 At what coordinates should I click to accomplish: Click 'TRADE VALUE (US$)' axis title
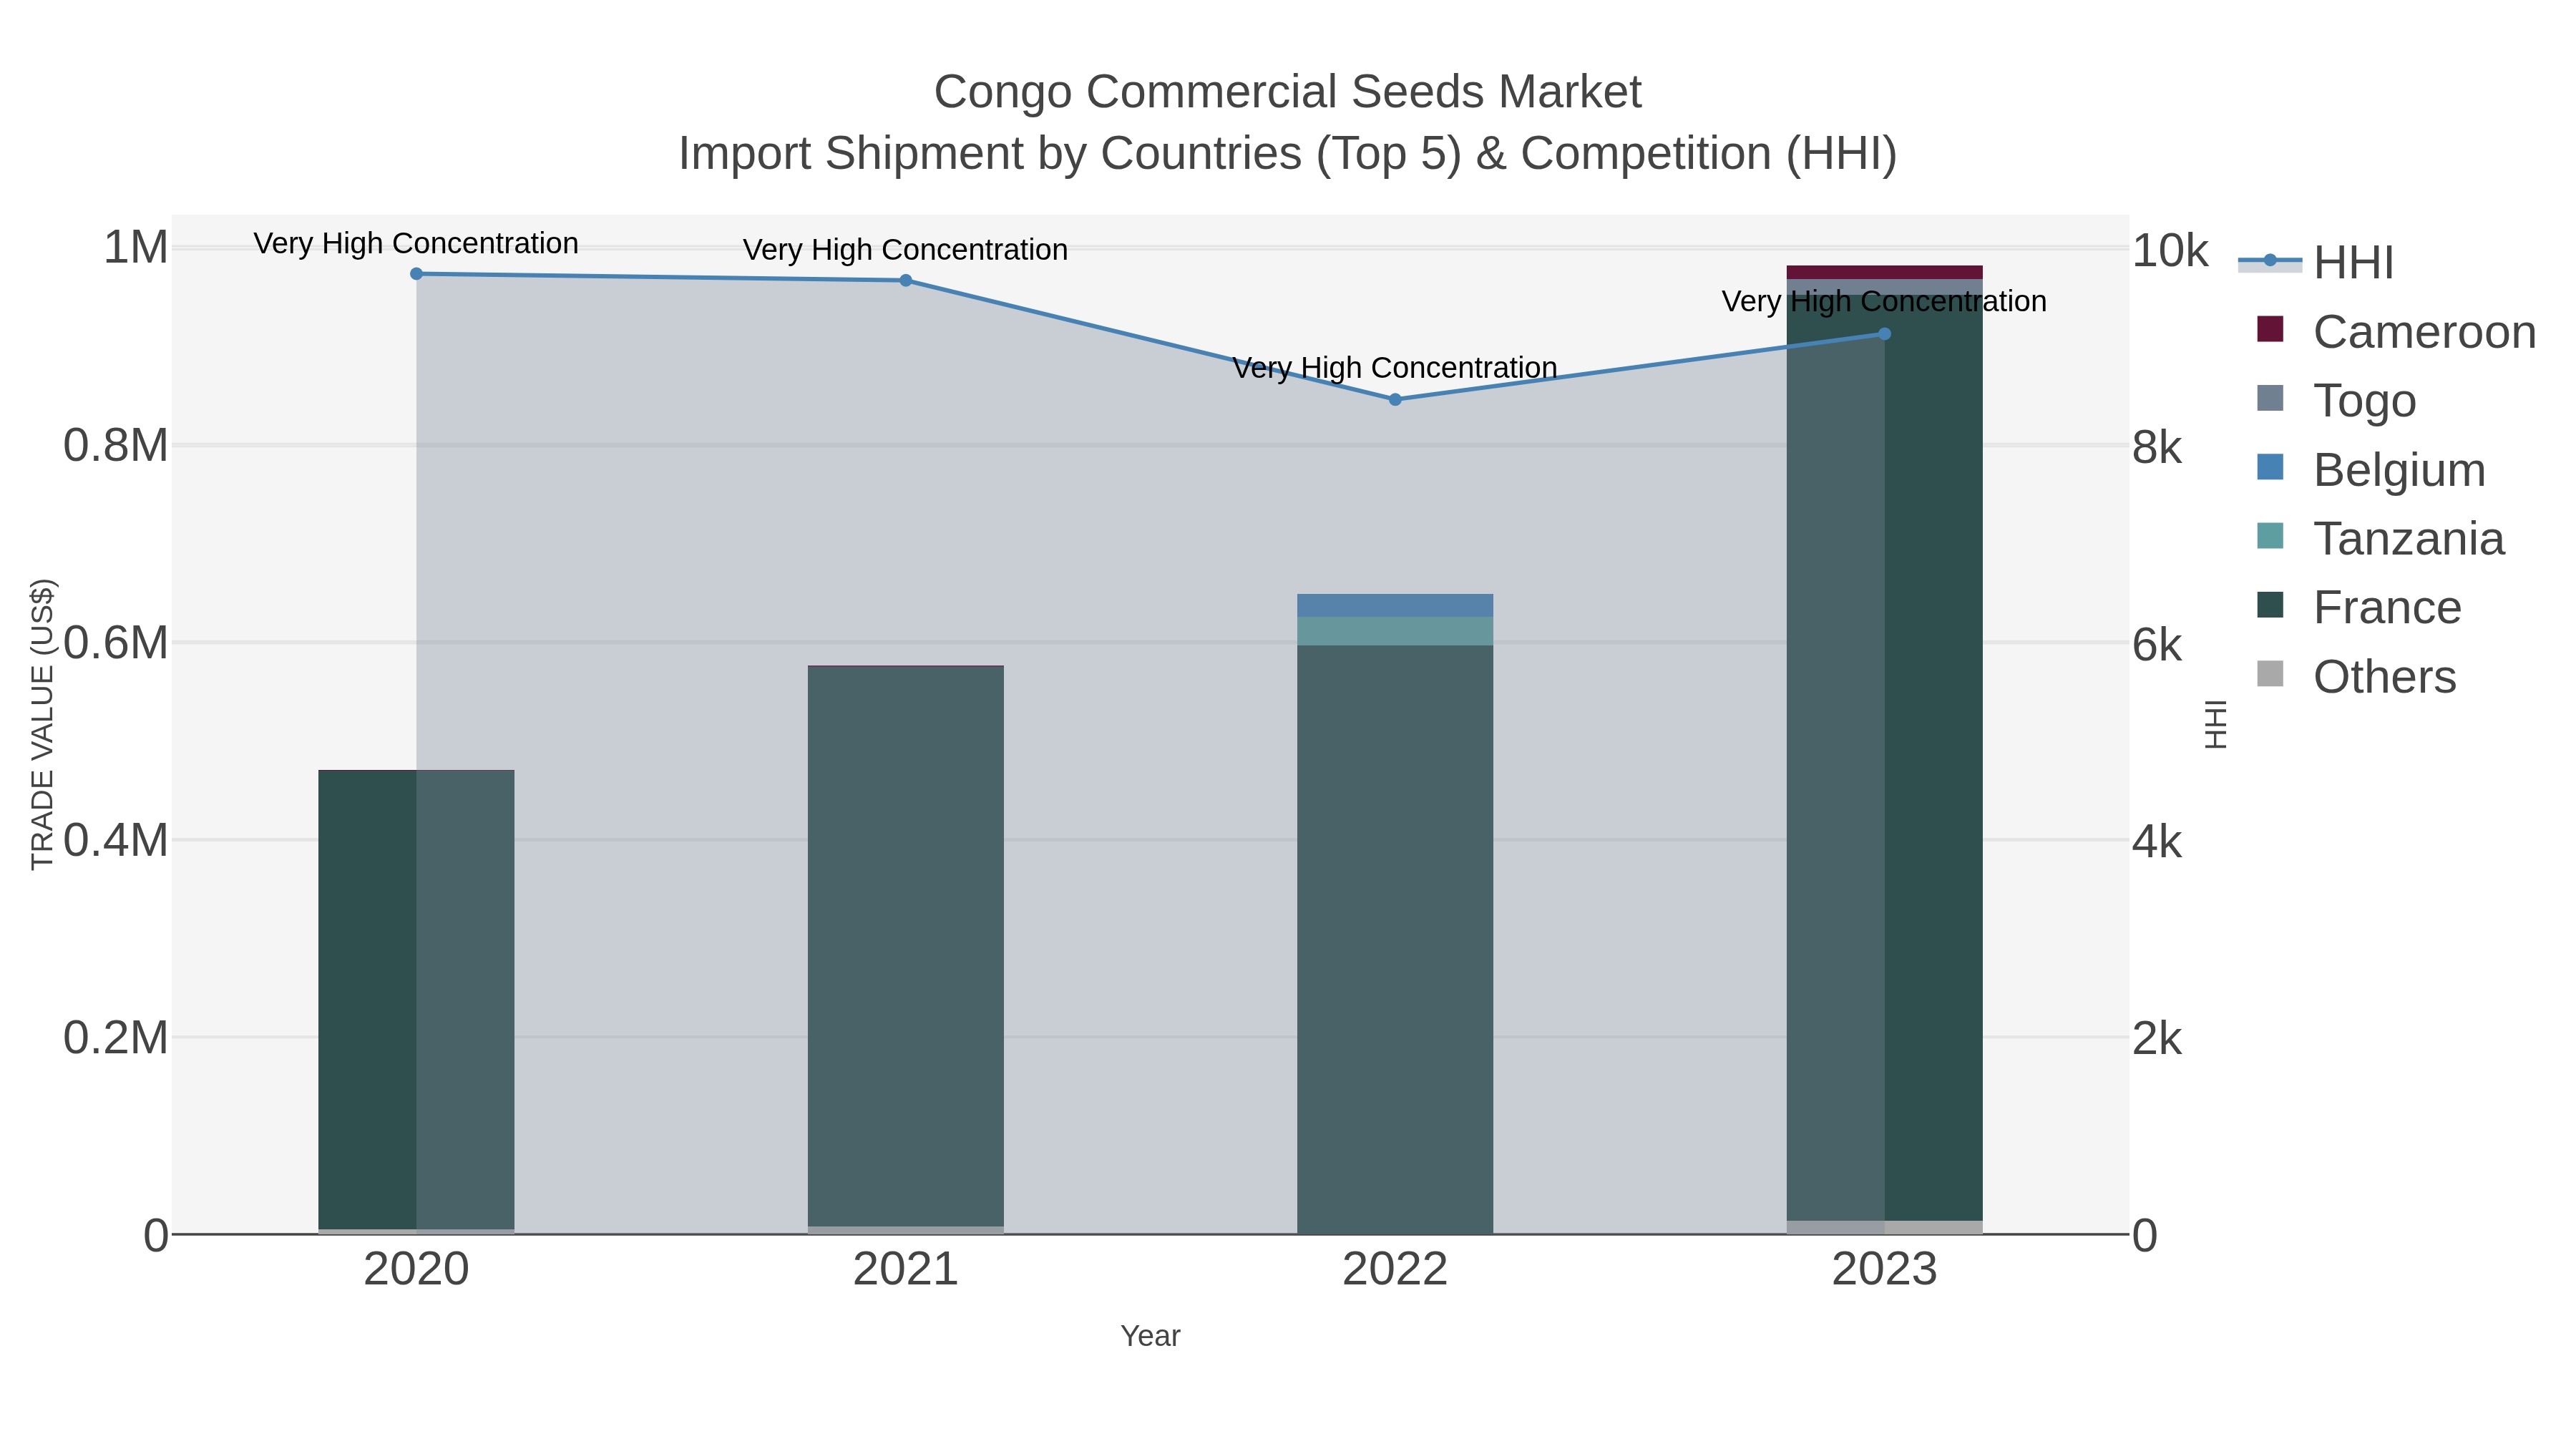pyautogui.click(x=42, y=724)
